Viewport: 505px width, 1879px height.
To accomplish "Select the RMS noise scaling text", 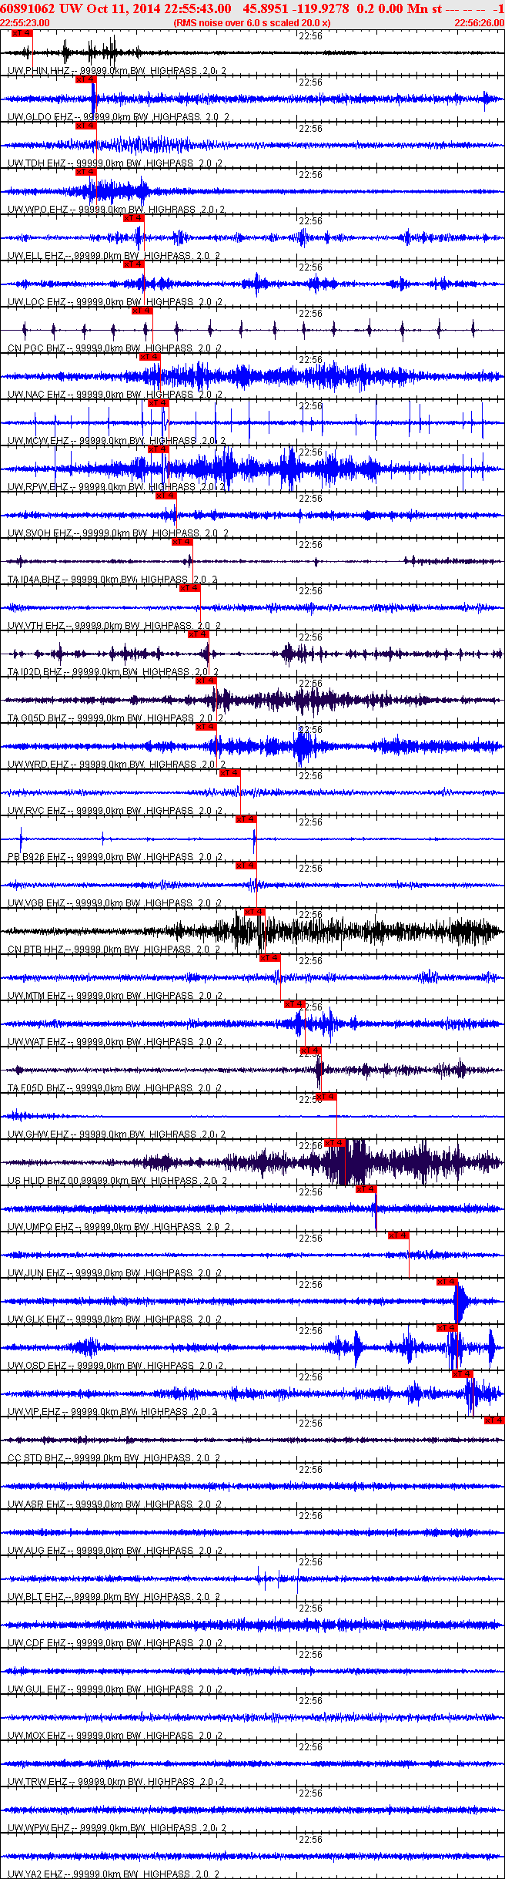I will [252, 23].
